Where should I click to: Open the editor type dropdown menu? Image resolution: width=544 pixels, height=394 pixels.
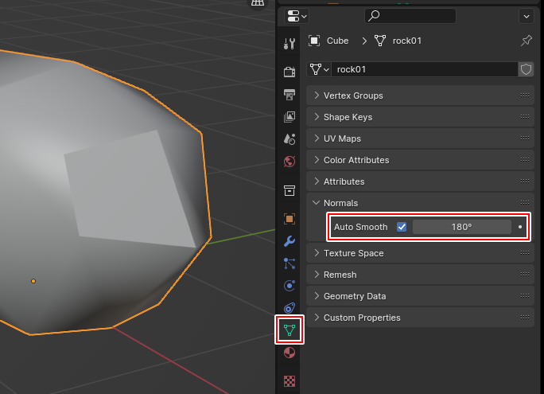pyautogui.click(x=297, y=15)
